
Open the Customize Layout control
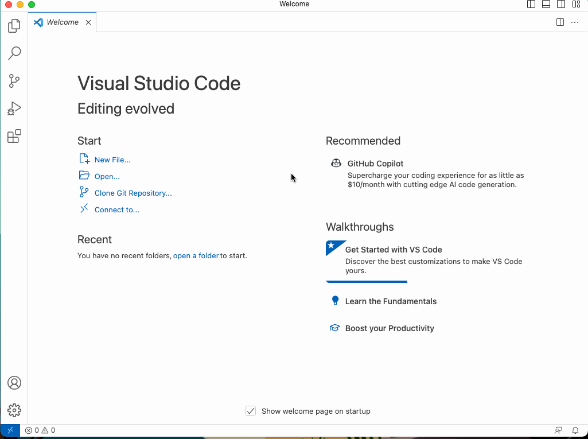tap(576, 4)
